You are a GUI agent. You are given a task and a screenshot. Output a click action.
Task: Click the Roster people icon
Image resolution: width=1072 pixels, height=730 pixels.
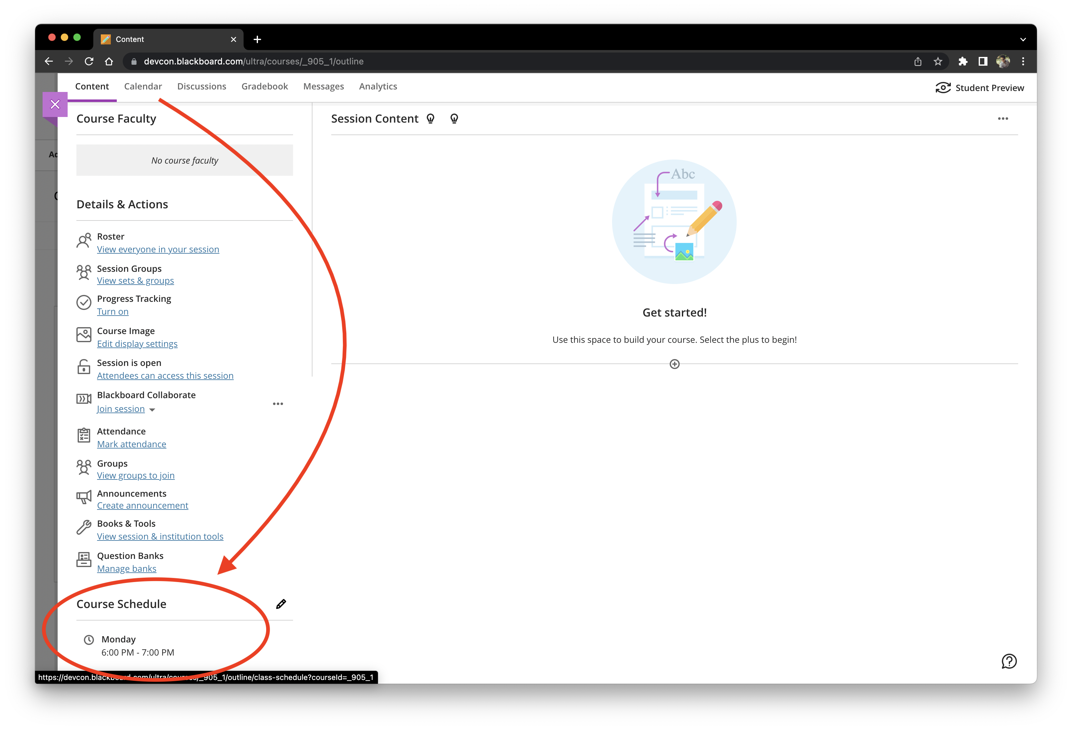click(x=84, y=241)
